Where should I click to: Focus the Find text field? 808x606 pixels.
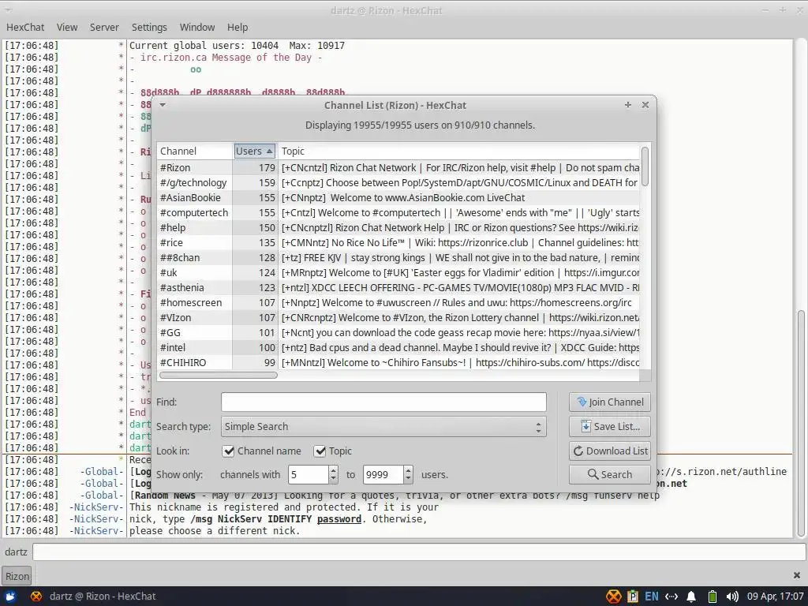tap(383, 402)
